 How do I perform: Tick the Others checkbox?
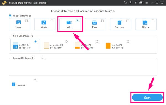(x=153, y=21)
